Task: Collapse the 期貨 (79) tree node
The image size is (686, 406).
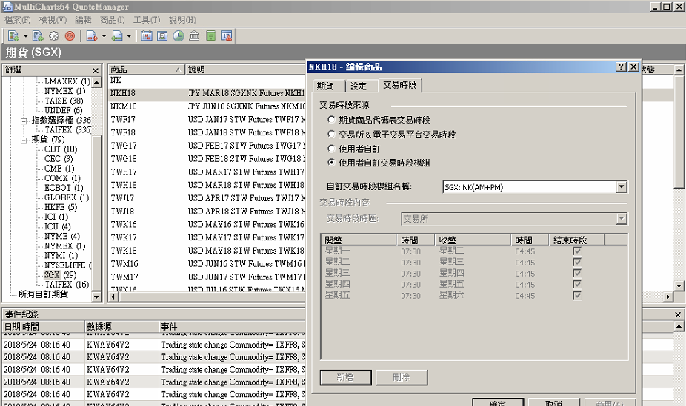Action: coord(24,140)
